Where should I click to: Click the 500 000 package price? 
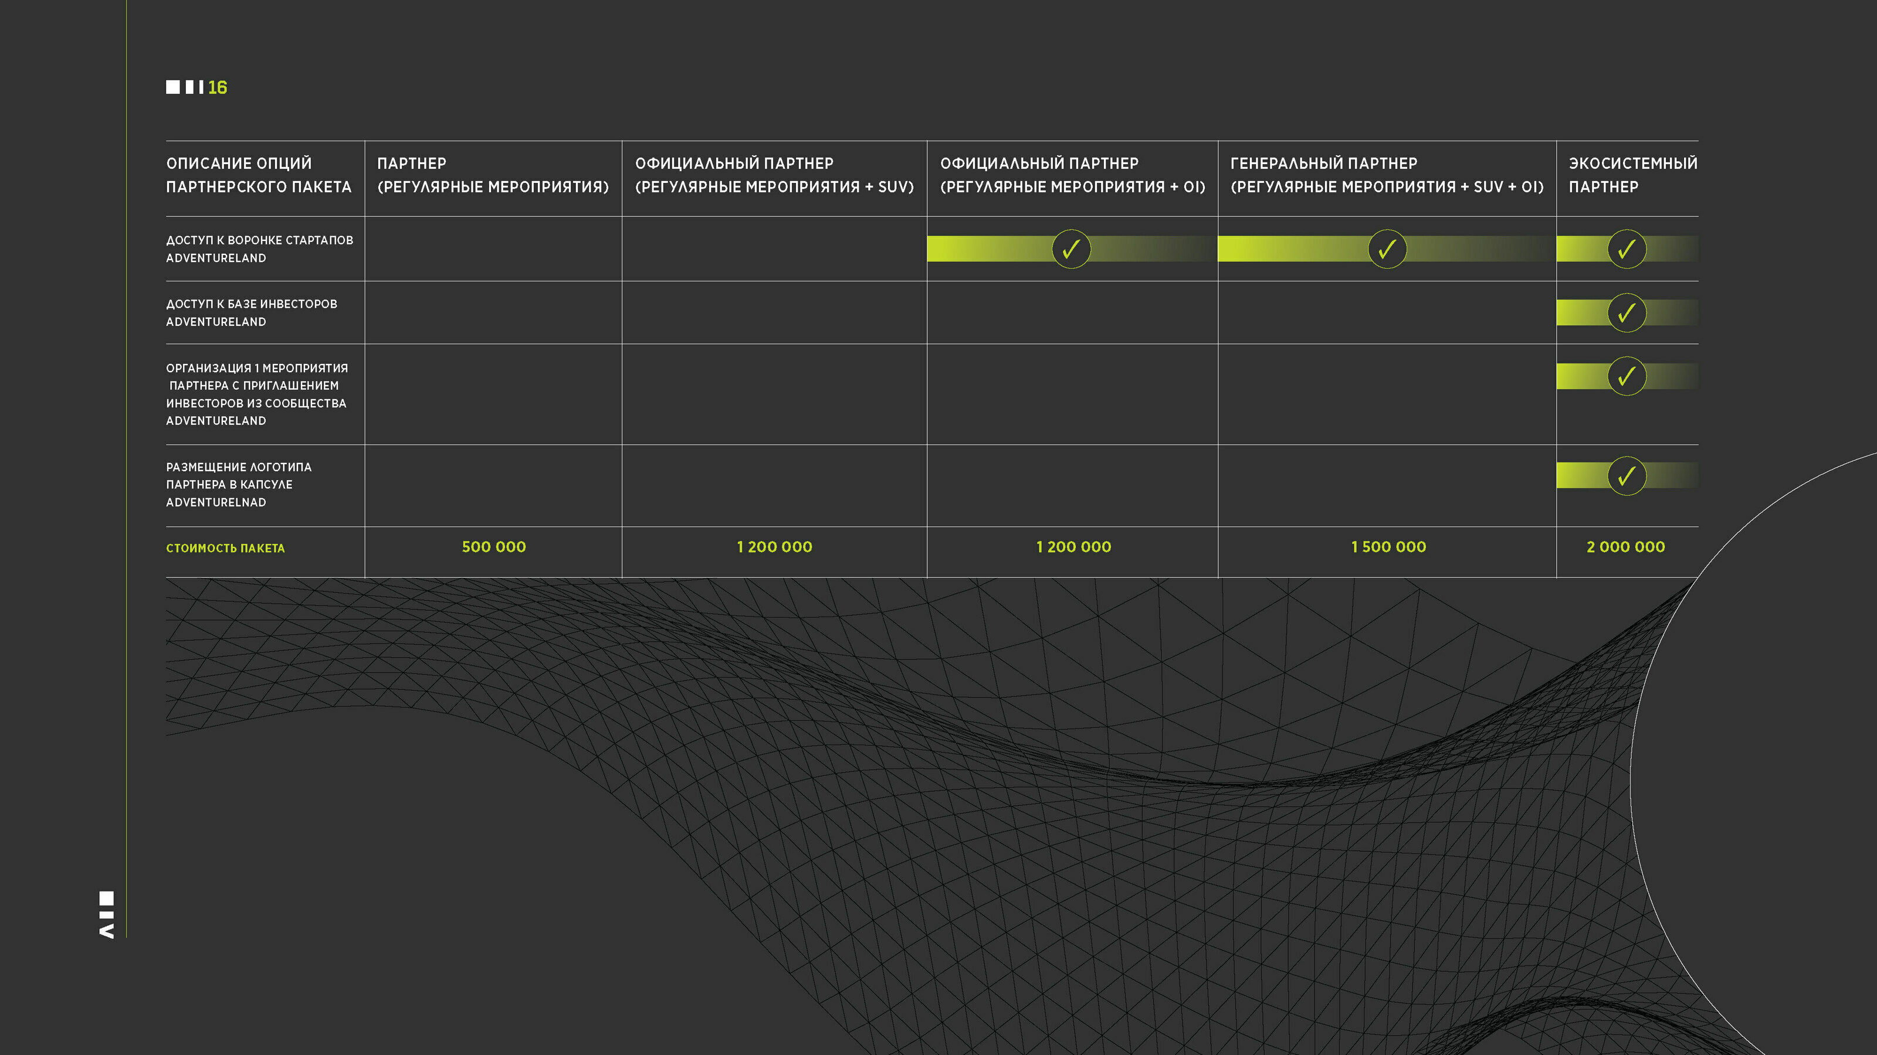tap(493, 547)
